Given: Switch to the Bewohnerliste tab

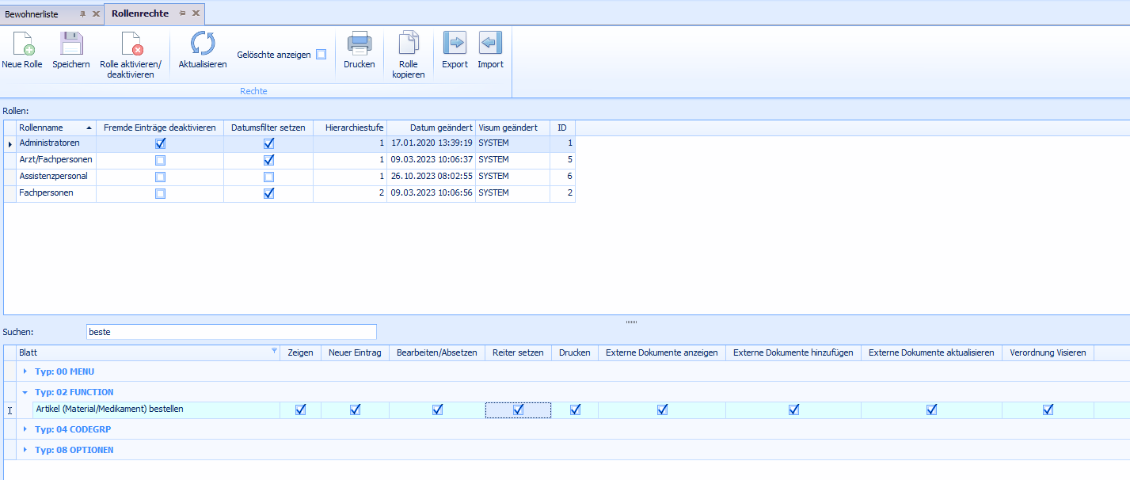Looking at the screenshot, I should (32, 14).
